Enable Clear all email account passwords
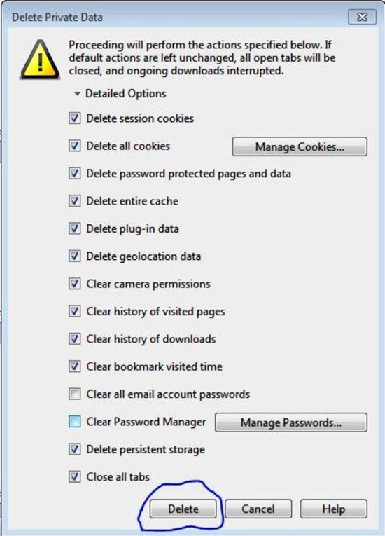The width and height of the screenshot is (385, 536). 74,394
